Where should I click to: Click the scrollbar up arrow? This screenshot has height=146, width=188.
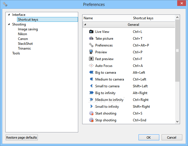pyautogui.click(x=177, y=17)
